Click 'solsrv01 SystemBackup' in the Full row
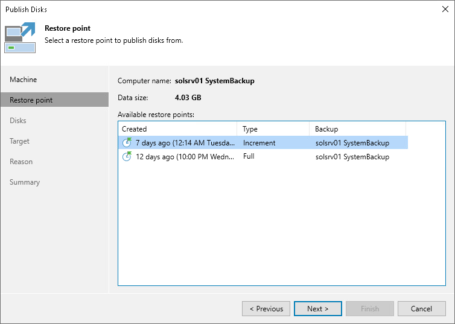This screenshot has height=324, width=455. pos(352,157)
